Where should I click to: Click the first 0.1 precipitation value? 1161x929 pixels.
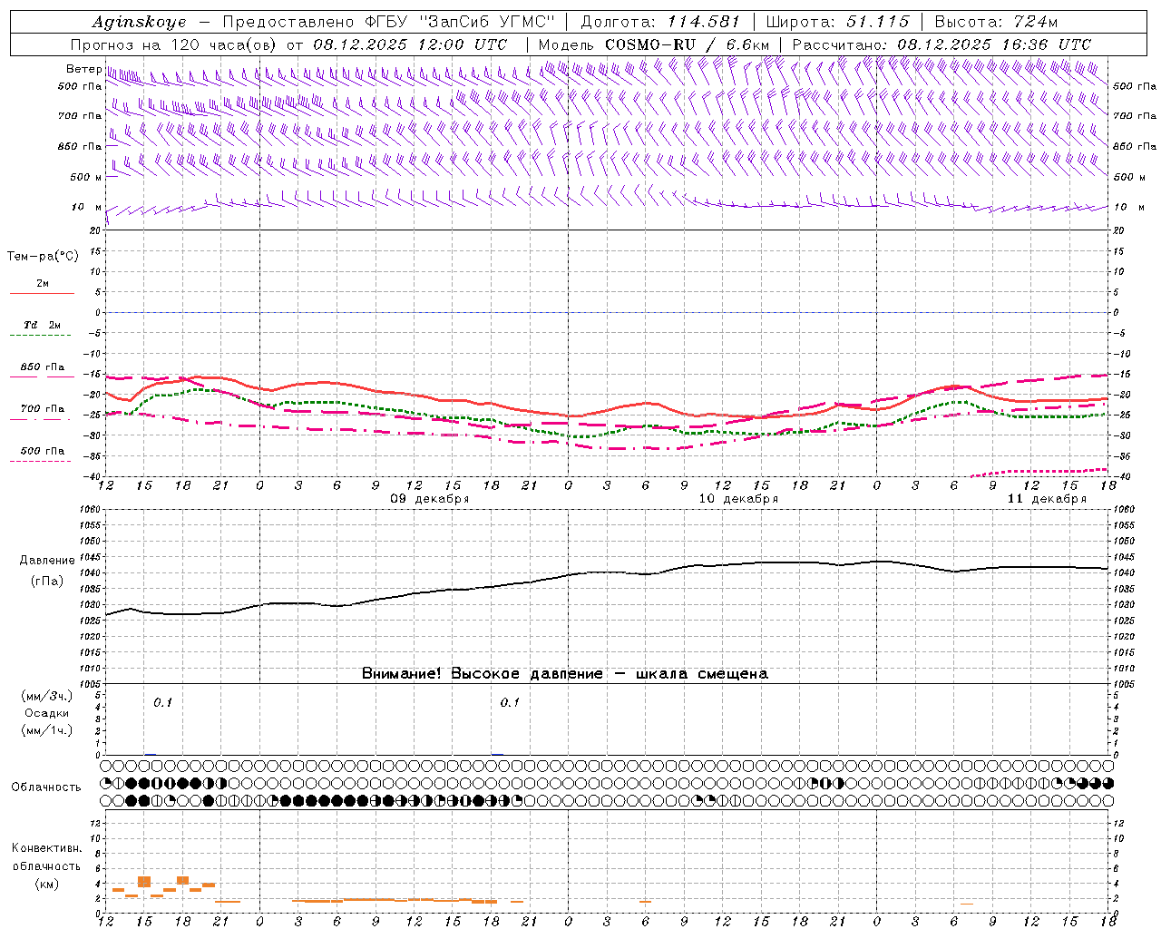162,702
